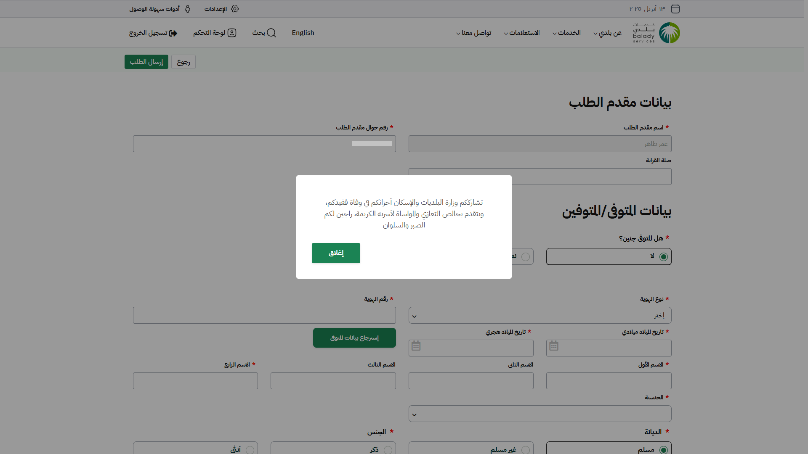The width and height of the screenshot is (808, 454).
Task: Click the search magnifier icon
Action: (271, 33)
